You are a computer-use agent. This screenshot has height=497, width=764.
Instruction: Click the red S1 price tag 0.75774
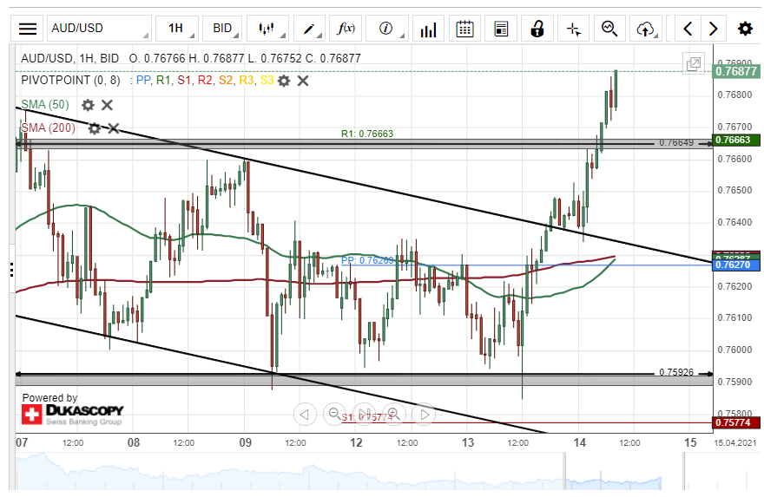tap(735, 422)
